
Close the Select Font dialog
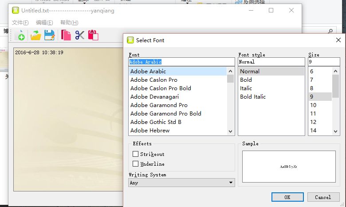click(338, 40)
